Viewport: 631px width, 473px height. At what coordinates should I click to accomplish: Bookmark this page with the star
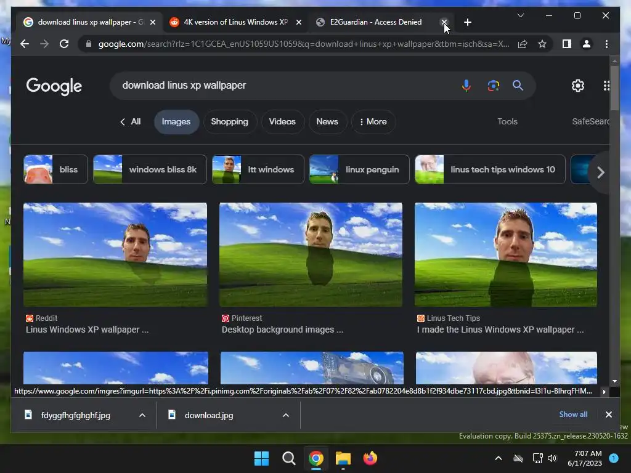tap(542, 44)
